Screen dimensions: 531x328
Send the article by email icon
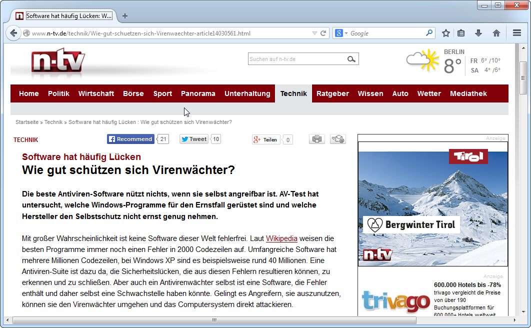click(337, 139)
